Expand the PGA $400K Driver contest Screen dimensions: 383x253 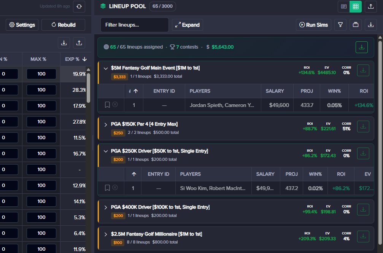pos(106,207)
